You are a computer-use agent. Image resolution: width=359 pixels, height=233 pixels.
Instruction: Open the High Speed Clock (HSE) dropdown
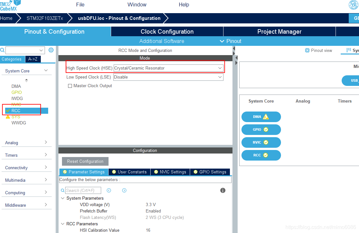(x=168, y=68)
